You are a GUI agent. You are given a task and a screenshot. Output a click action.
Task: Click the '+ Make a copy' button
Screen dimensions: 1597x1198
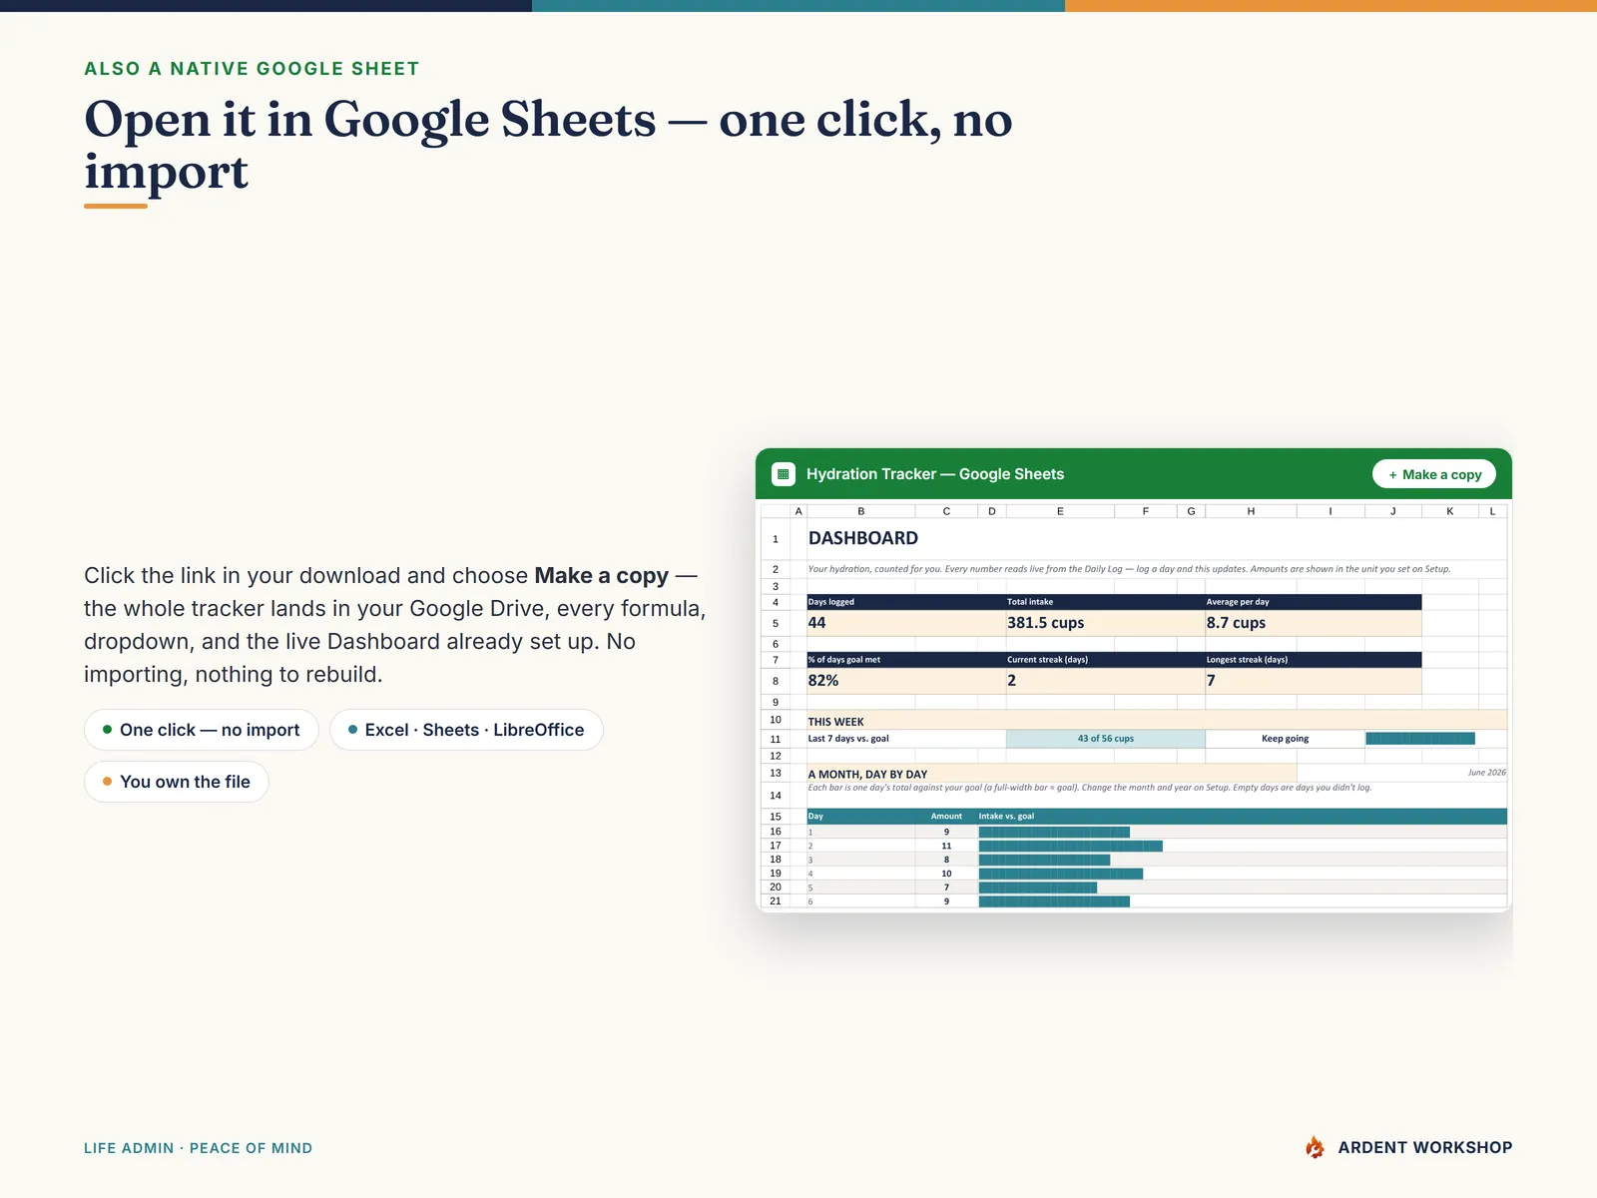[1434, 474]
